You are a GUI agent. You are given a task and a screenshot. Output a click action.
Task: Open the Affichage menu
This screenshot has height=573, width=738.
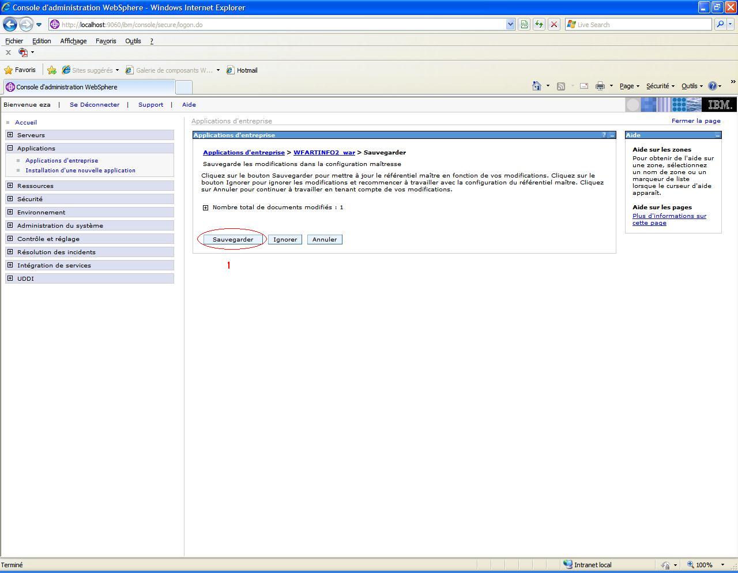[73, 41]
